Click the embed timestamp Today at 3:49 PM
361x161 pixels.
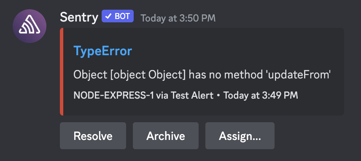261,95
